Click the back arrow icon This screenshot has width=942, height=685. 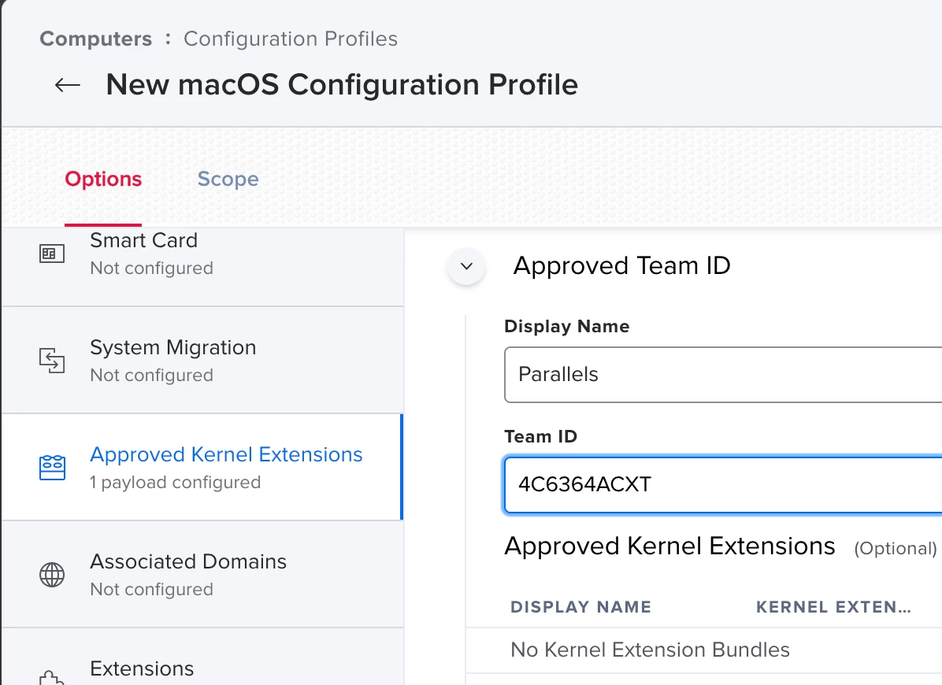(x=68, y=85)
